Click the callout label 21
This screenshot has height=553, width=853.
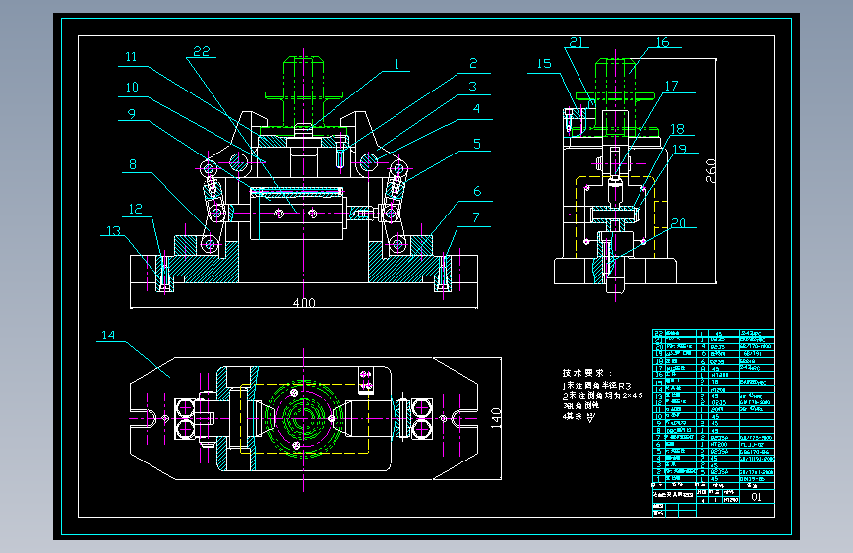click(577, 42)
